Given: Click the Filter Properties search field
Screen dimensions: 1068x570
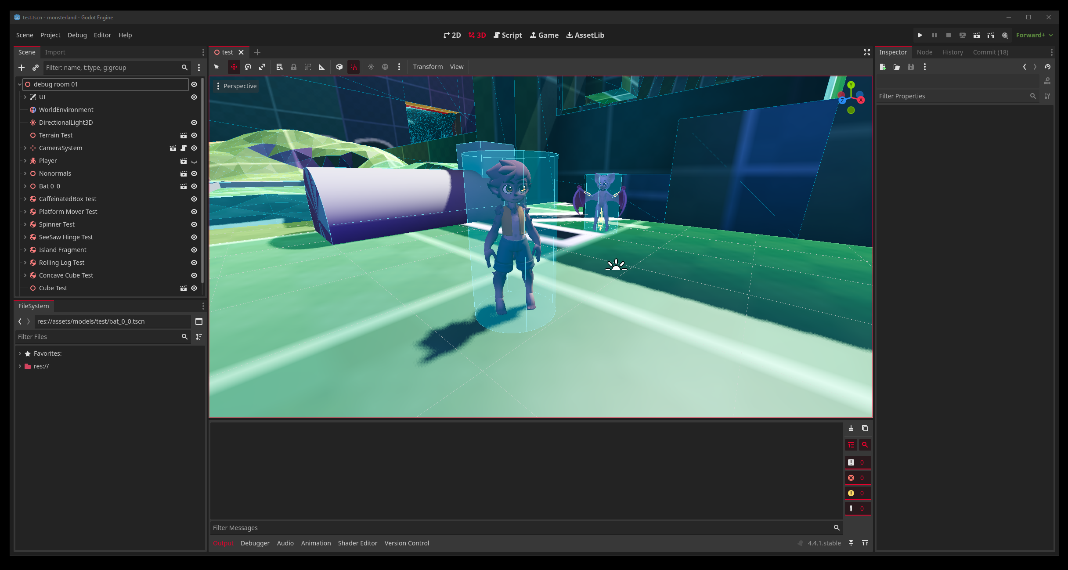Looking at the screenshot, I should (x=953, y=96).
